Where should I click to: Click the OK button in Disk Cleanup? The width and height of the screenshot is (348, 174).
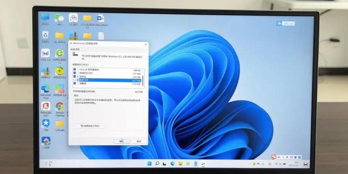(122, 141)
